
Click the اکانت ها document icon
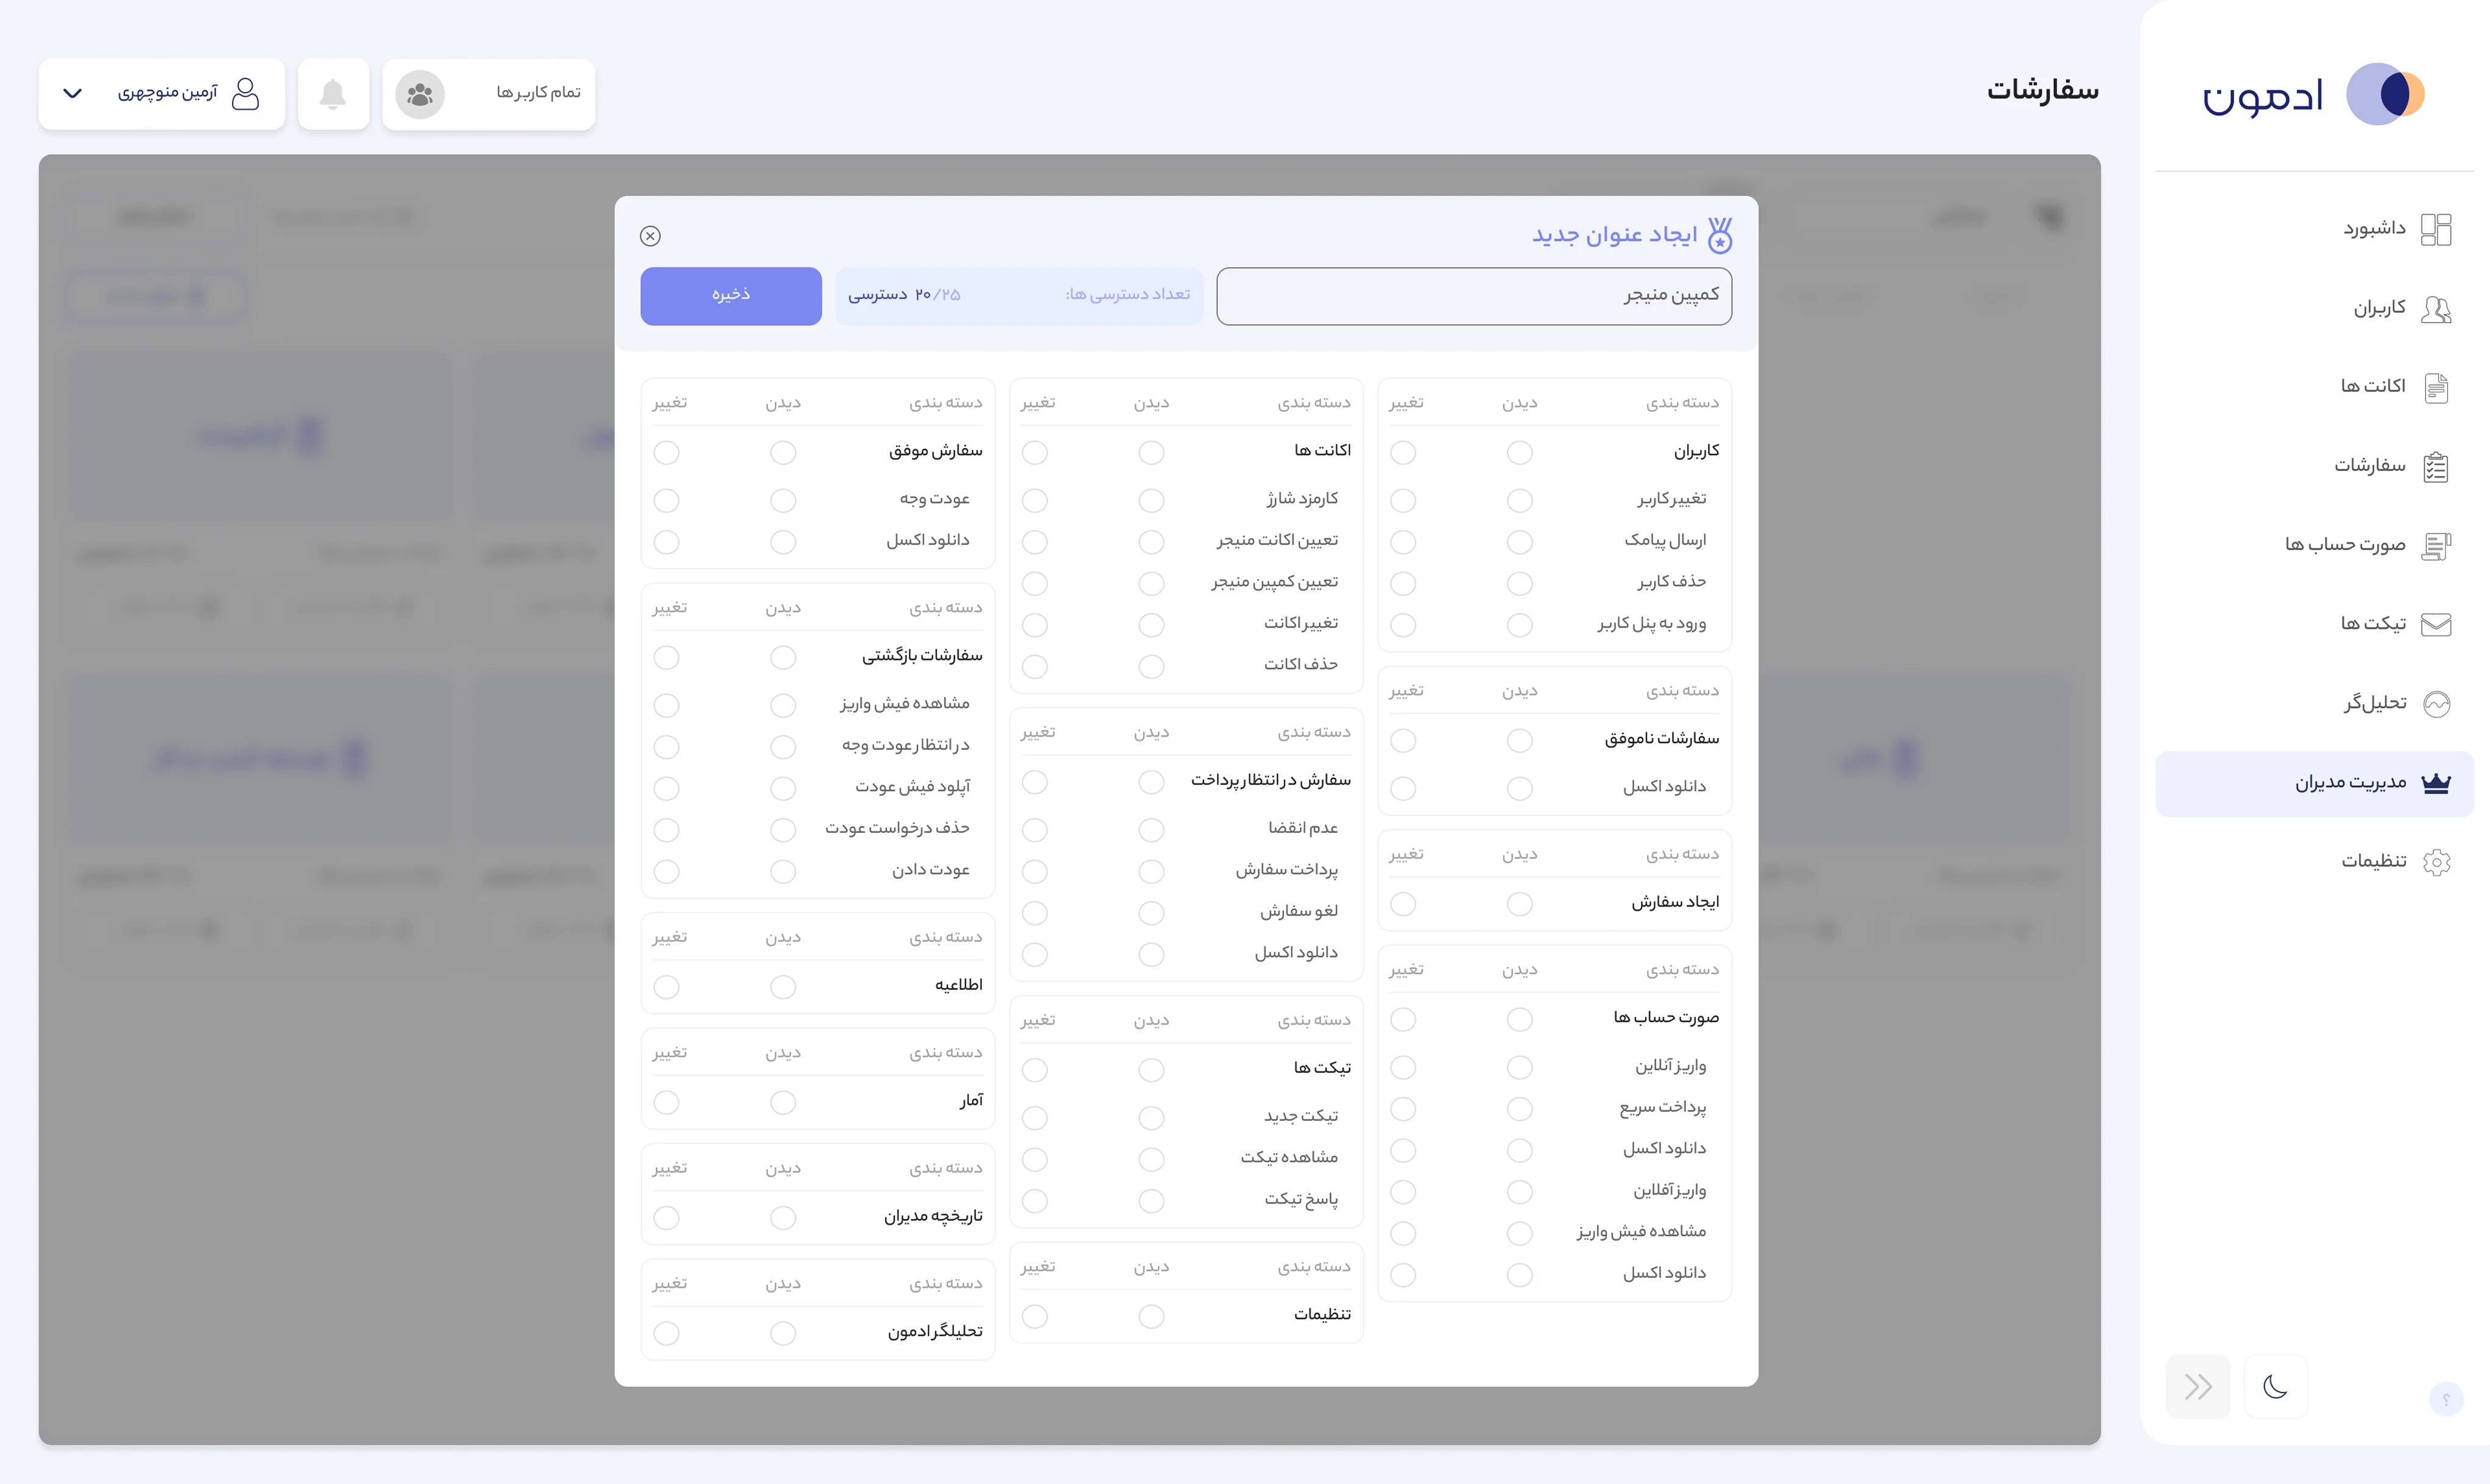click(x=2436, y=387)
